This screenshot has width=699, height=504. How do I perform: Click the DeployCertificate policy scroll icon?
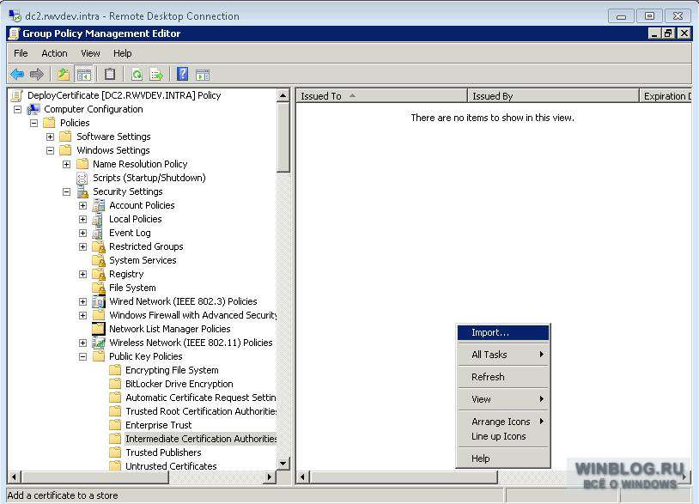(17, 95)
